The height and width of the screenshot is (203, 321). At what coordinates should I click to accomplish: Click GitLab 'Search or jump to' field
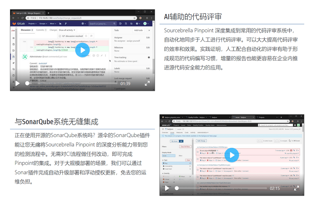click(x=102, y=24)
